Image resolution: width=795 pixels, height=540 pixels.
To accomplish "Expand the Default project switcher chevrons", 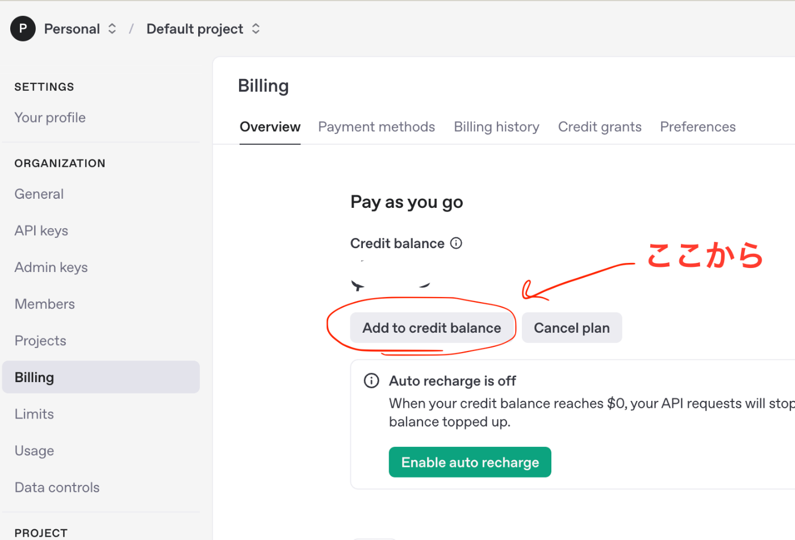I will (x=256, y=28).
